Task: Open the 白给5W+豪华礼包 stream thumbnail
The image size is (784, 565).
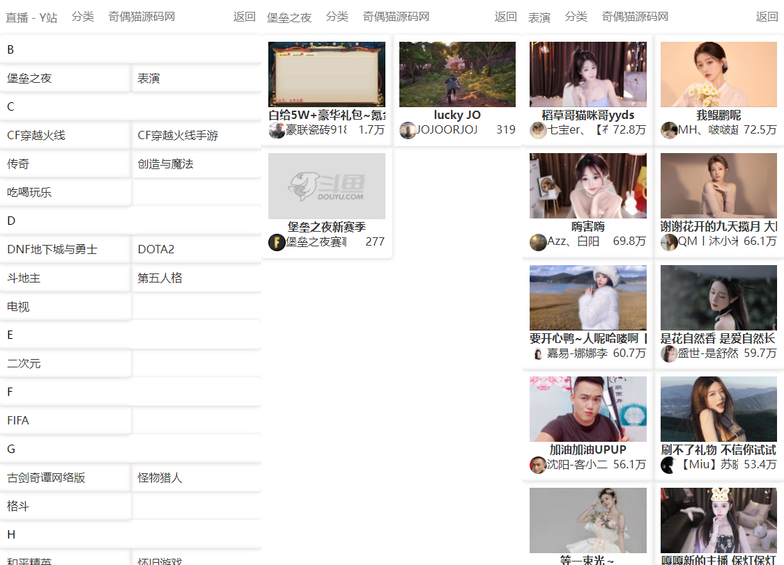Action: (x=327, y=74)
